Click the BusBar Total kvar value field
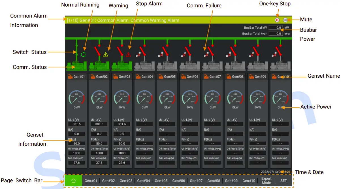This screenshot has height=189, width=341. [x=276, y=33]
